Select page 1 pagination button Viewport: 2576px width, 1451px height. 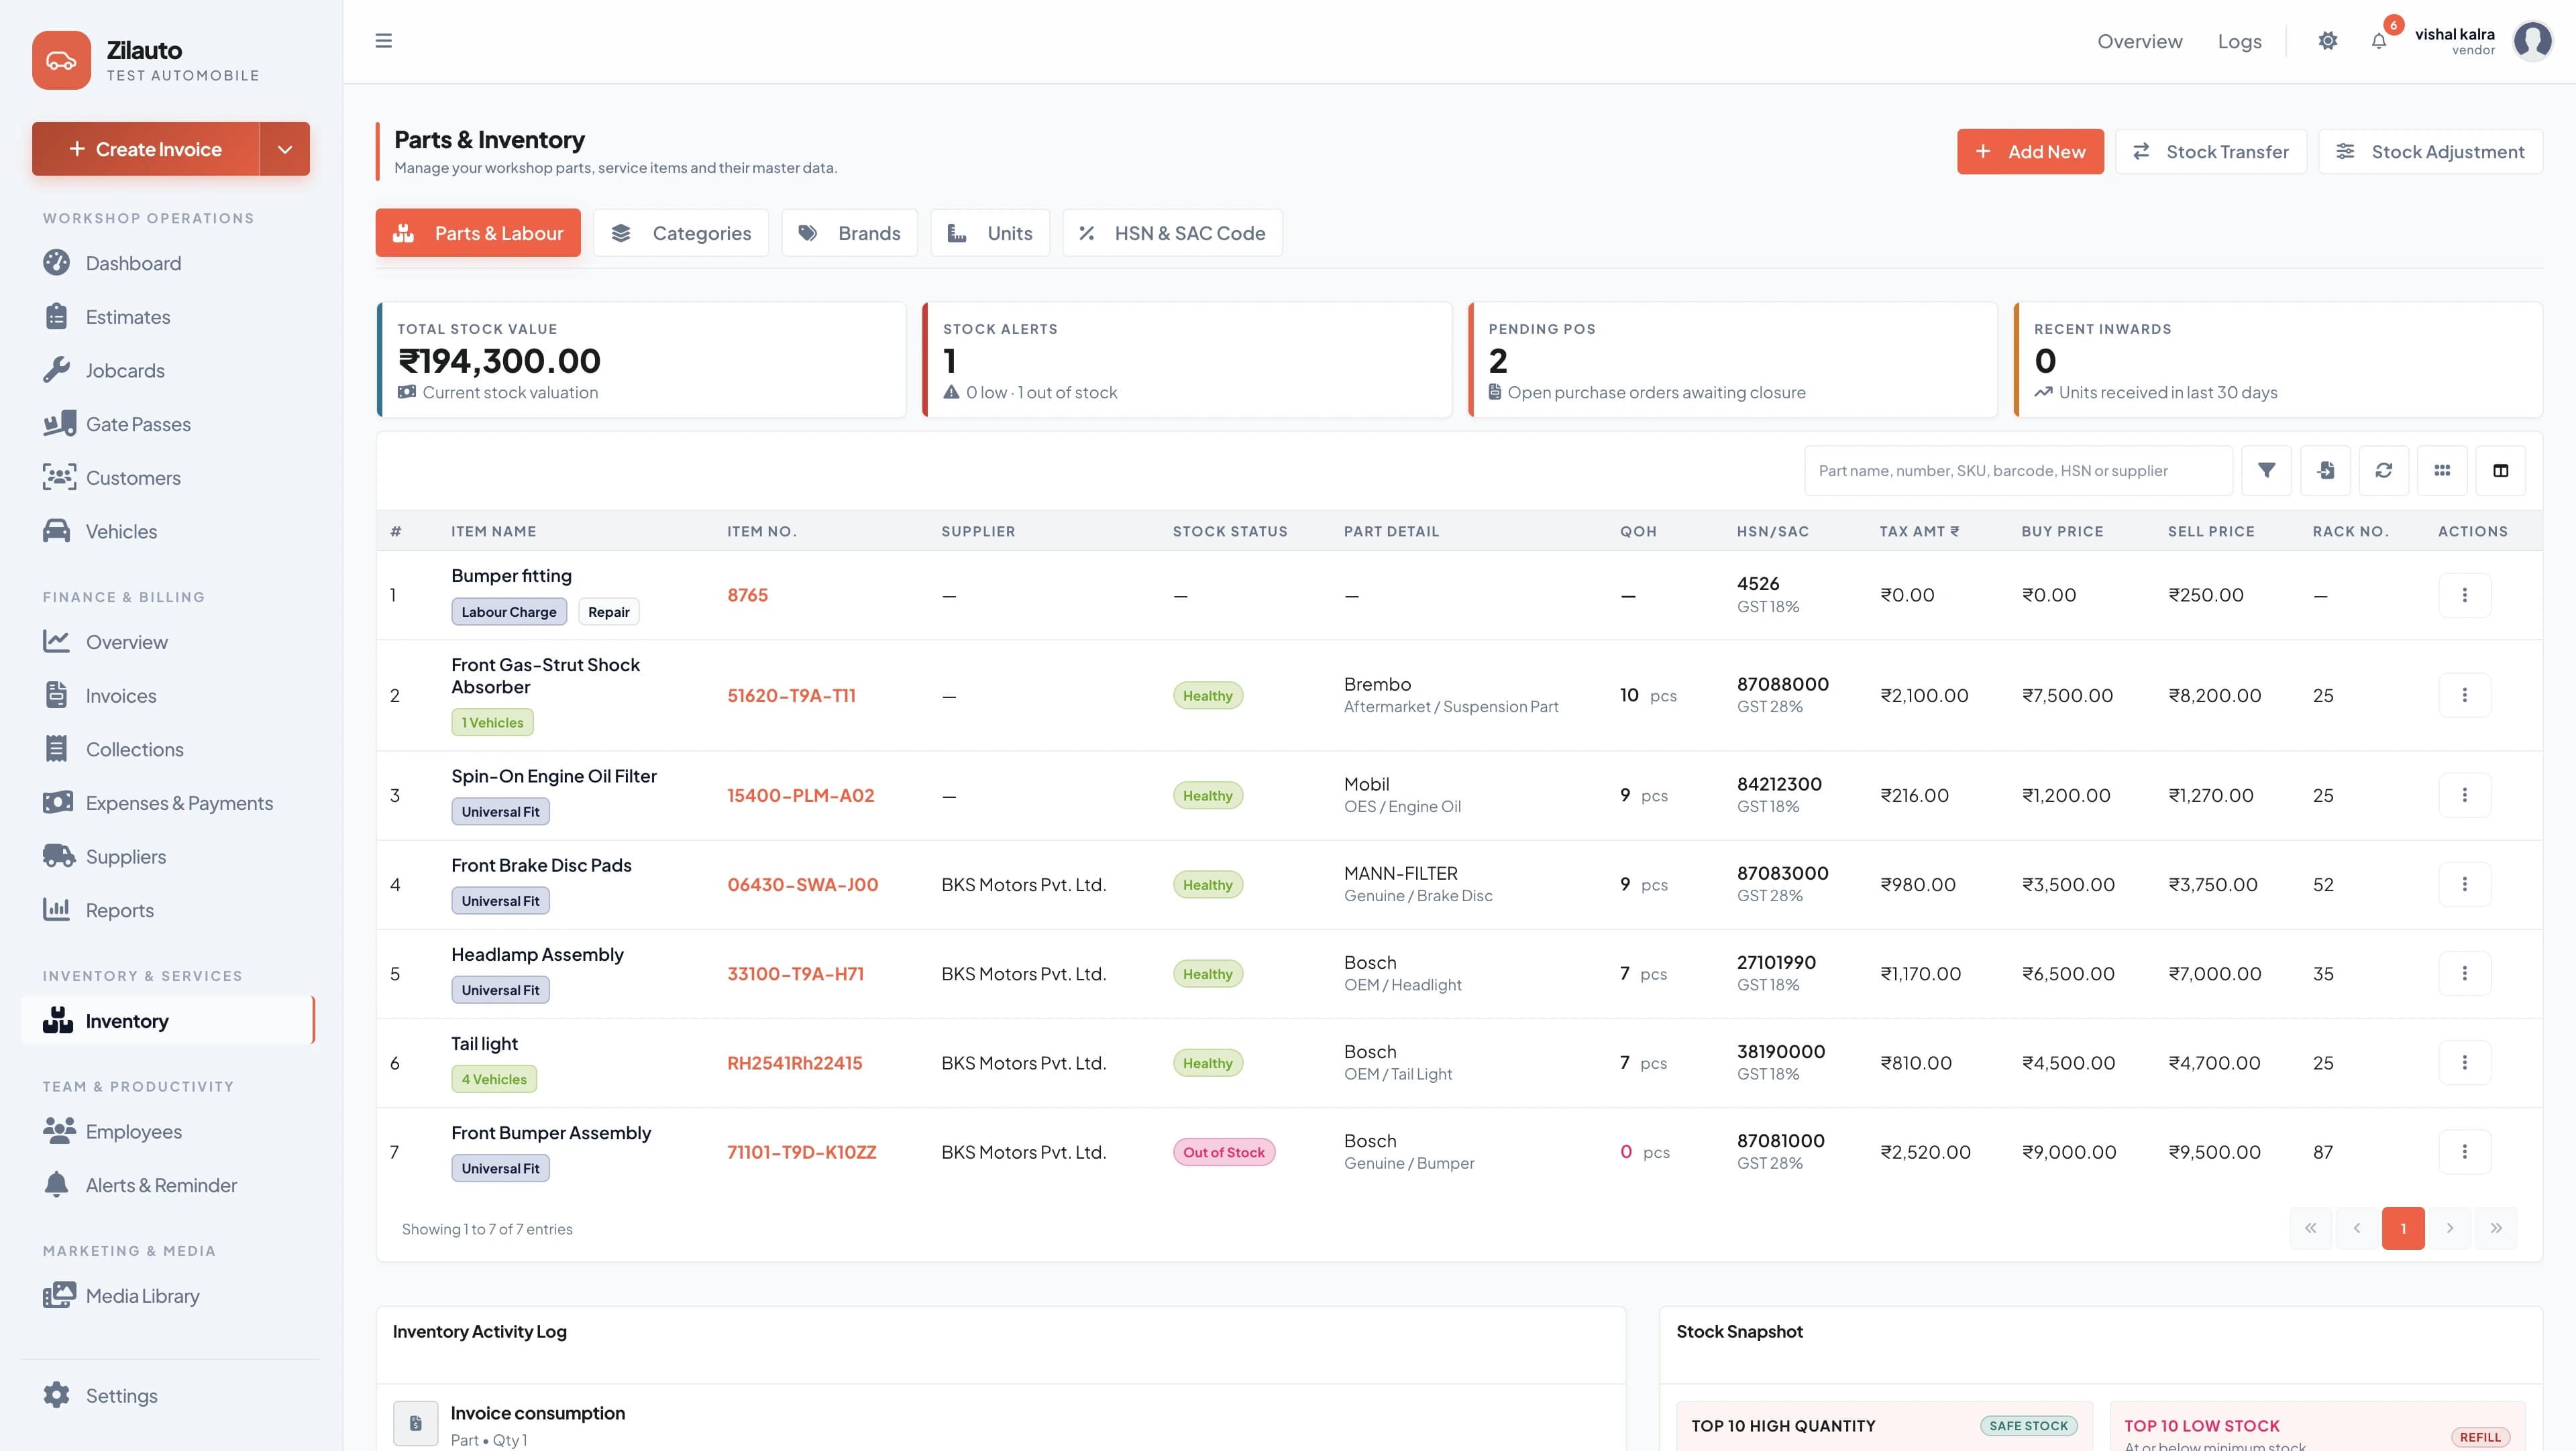(2403, 1228)
